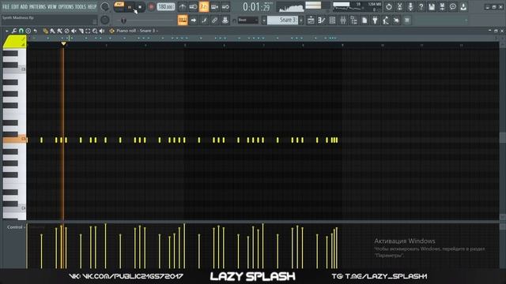The width and height of the screenshot is (506, 284).
Task: Open the Piano roll window icon
Action: tap(322, 21)
